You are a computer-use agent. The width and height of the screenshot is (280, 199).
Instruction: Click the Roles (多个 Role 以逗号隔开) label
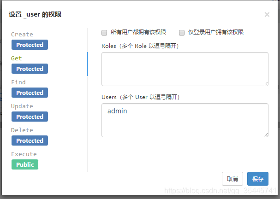click(140, 46)
